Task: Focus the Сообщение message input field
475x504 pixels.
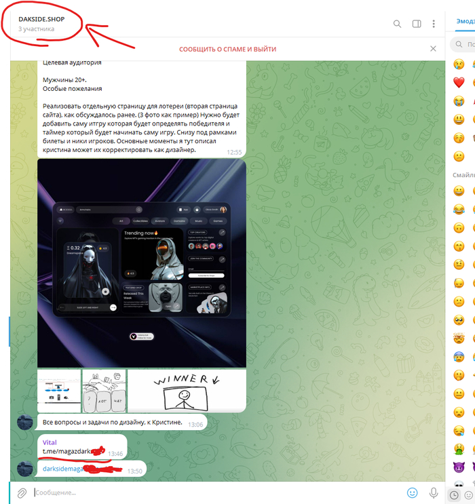Action: (x=217, y=492)
